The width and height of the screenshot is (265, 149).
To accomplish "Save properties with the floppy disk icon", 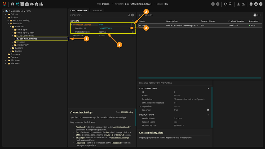I will coord(129,15).
